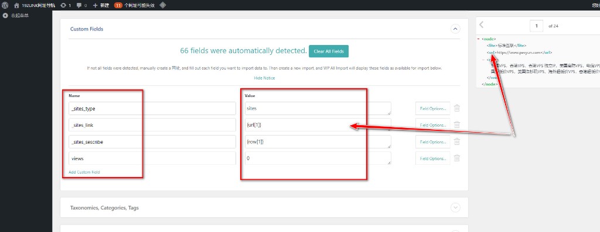This screenshot has width=600, height=232.
Task: Click the updates refresh icon
Action: (x=63, y=5)
